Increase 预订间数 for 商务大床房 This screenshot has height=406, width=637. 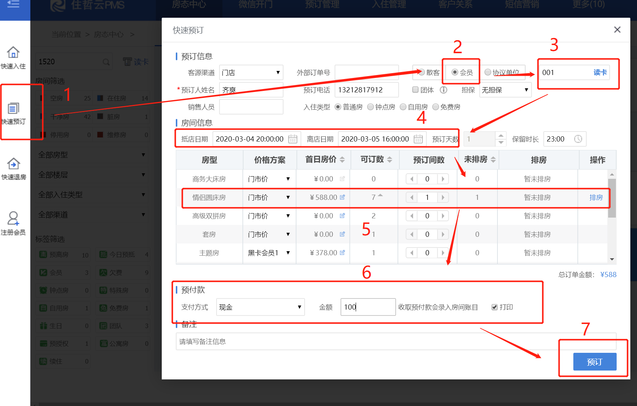coord(443,179)
